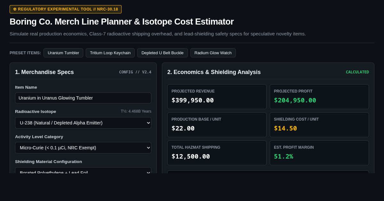The width and height of the screenshot is (384, 201).
Task: Click the CONFIG // V2.4 label
Action: click(x=135, y=72)
